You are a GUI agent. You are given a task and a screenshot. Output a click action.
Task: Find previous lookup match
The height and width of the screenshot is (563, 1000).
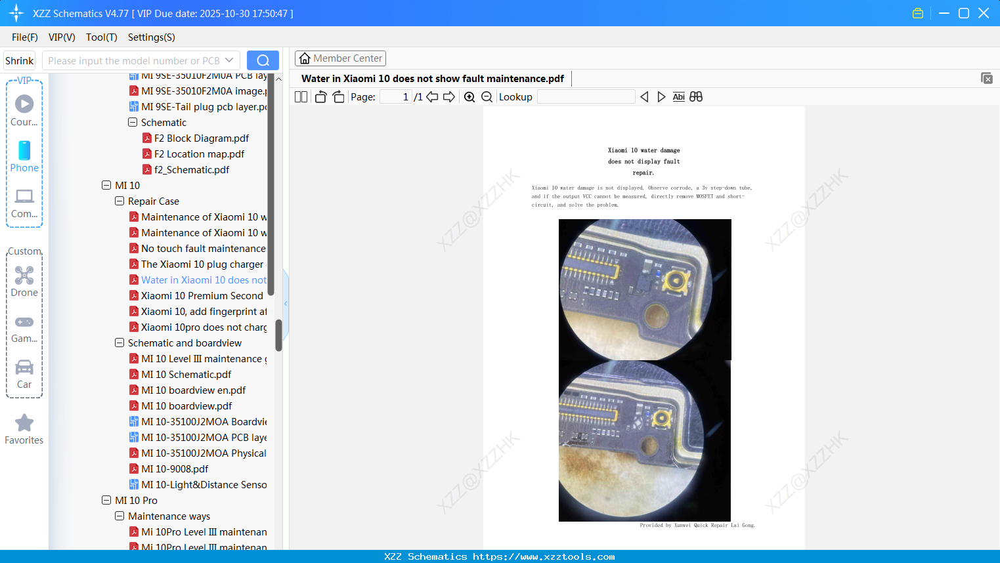coord(644,96)
